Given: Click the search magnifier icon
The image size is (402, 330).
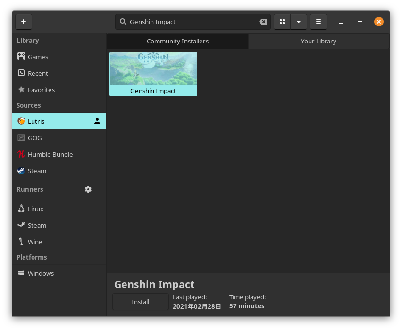Looking at the screenshot, I should coord(123,22).
